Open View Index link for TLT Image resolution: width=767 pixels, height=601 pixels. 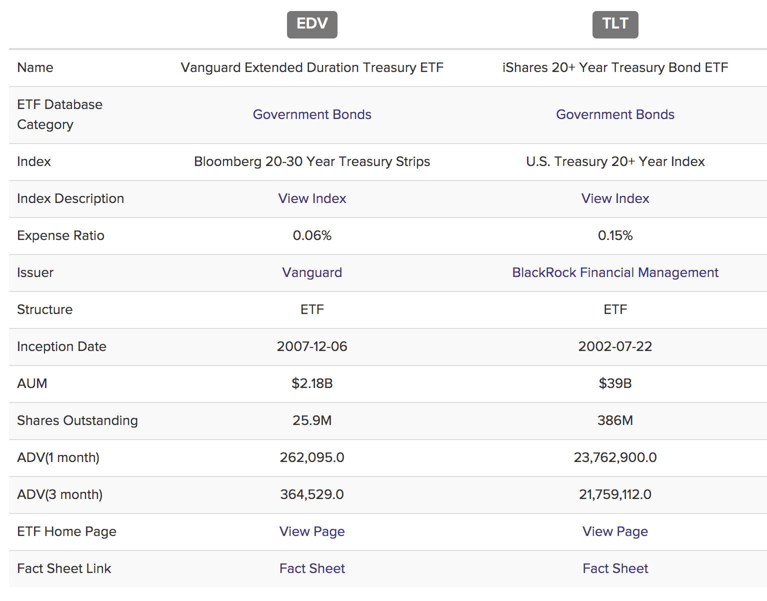(x=615, y=198)
